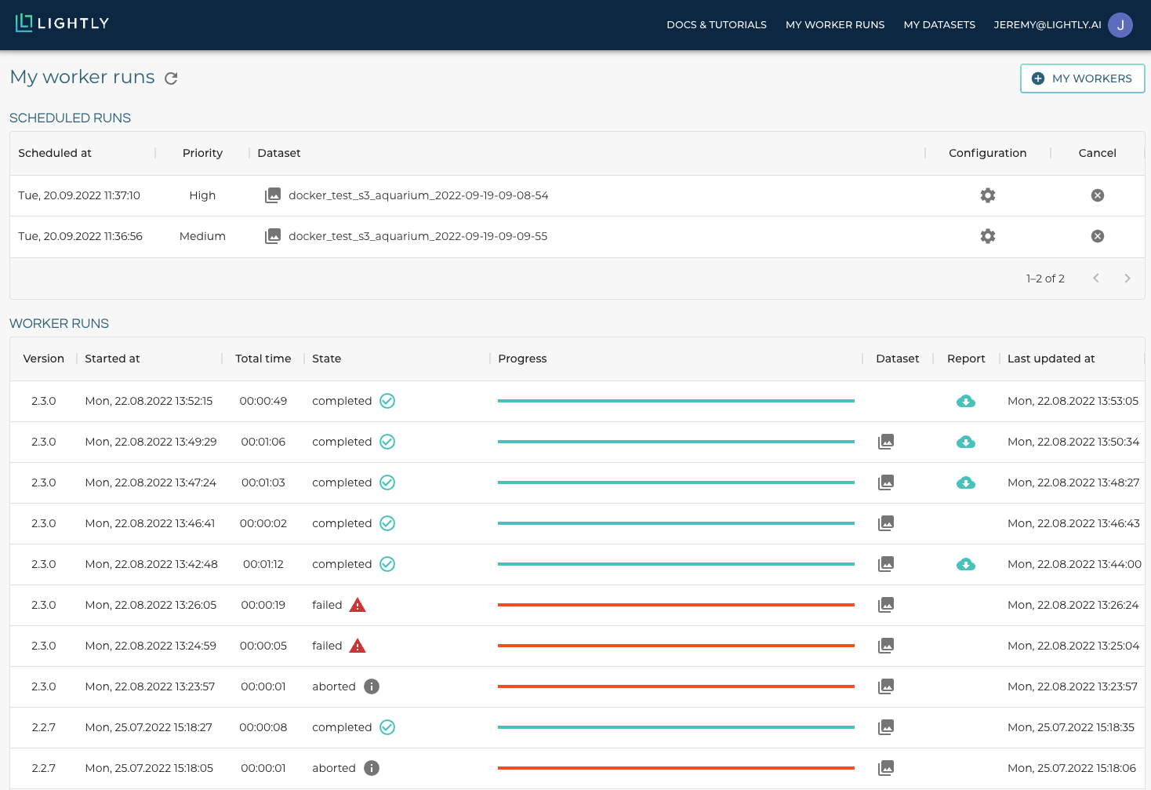1151x790 pixels.
Task: Sort by the Scheduled at column
Action: click(x=55, y=153)
